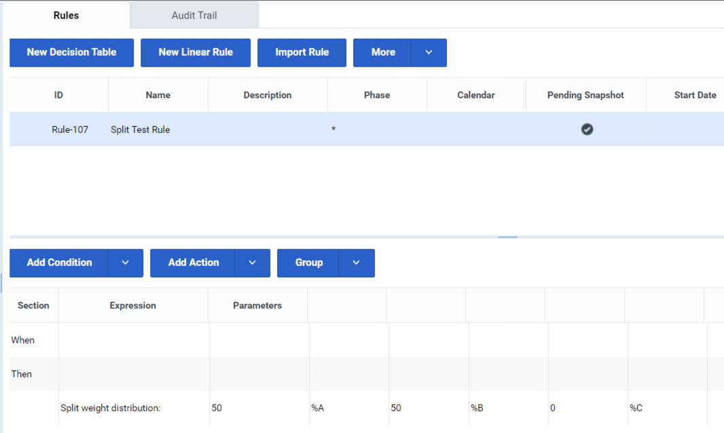The width and height of the screenshot is (724, 433).
Task: Select the Rule-107 row ID
Action: pos(70,130)
